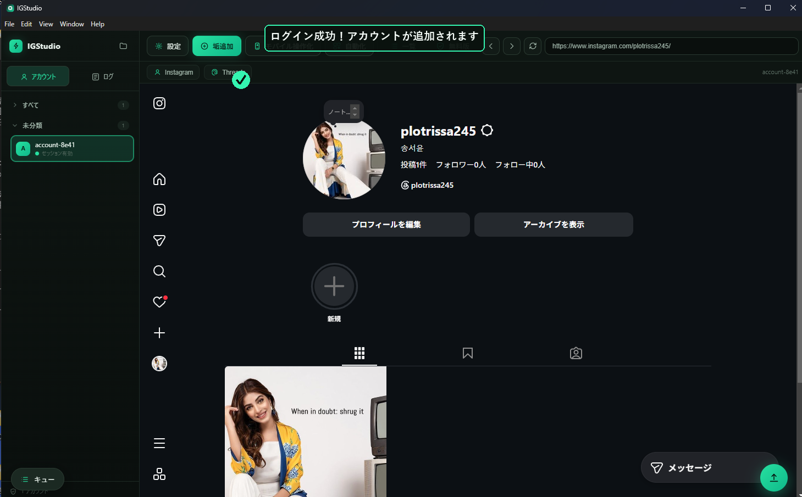Open the Instagram platform tab
The image size is (802, 497).
coord(174,72)
